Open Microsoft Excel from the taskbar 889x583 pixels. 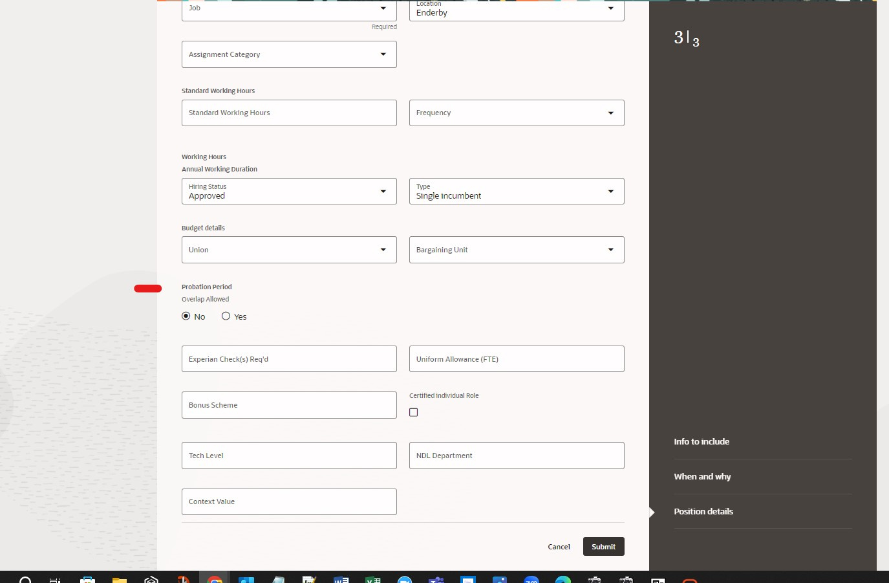[x=373, y=578]
